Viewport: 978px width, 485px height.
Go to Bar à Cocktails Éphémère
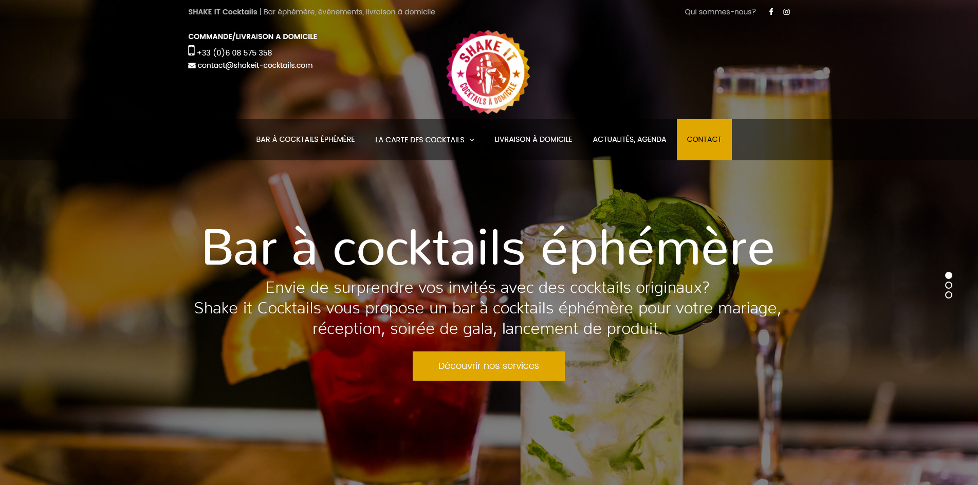305,140
